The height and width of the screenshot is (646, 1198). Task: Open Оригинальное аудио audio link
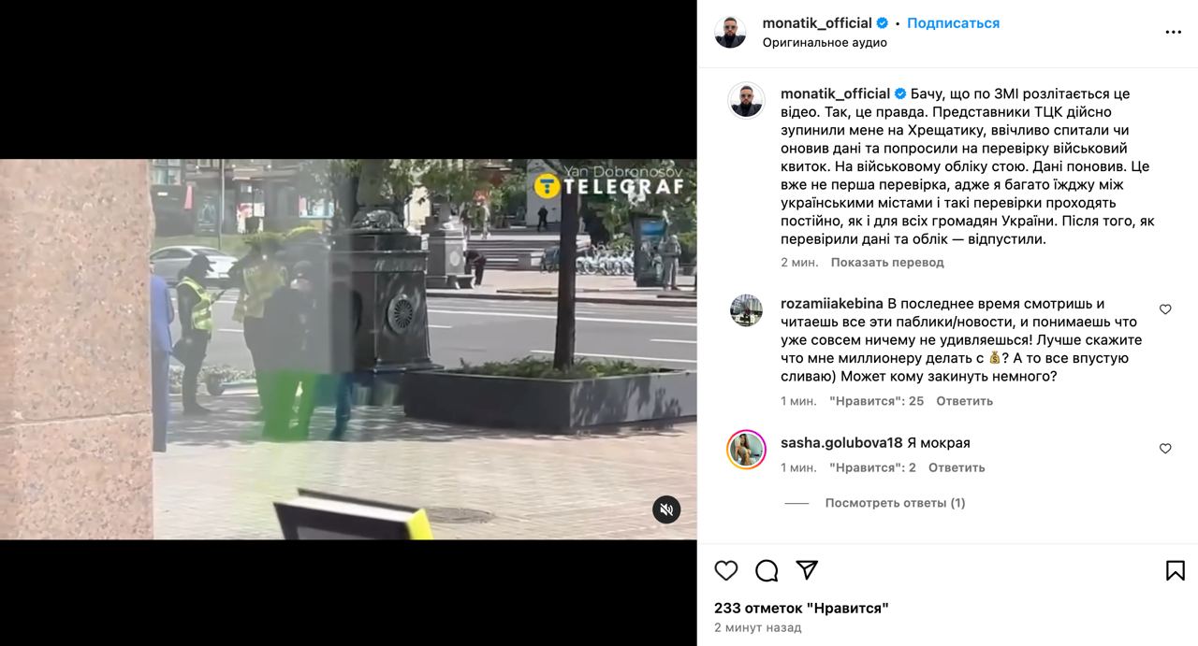tap(825, 43)
